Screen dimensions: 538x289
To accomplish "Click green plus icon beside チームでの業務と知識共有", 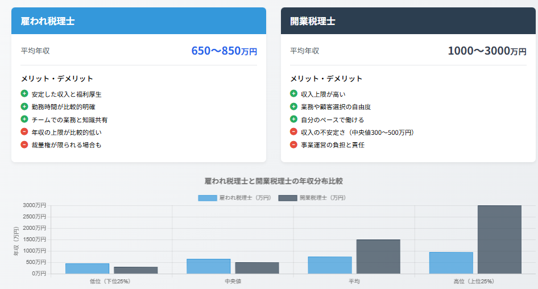I will (x=24, y=119).
